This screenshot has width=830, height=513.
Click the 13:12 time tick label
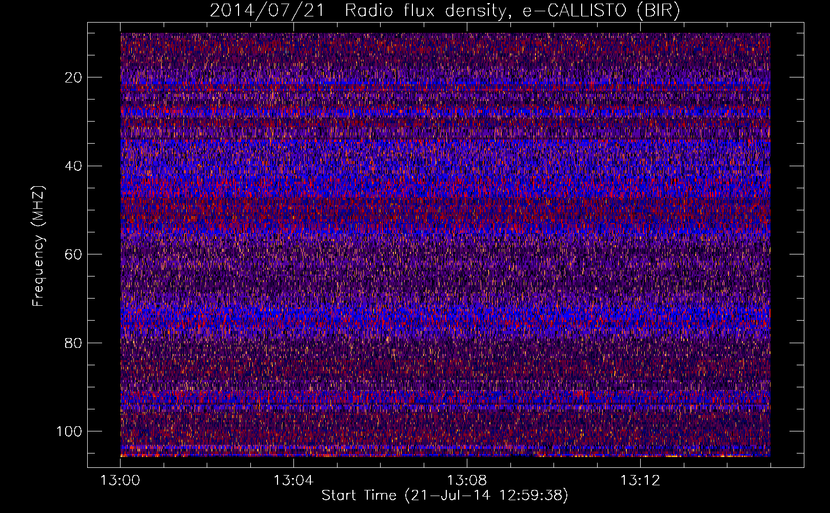click(x=640, y=481)
